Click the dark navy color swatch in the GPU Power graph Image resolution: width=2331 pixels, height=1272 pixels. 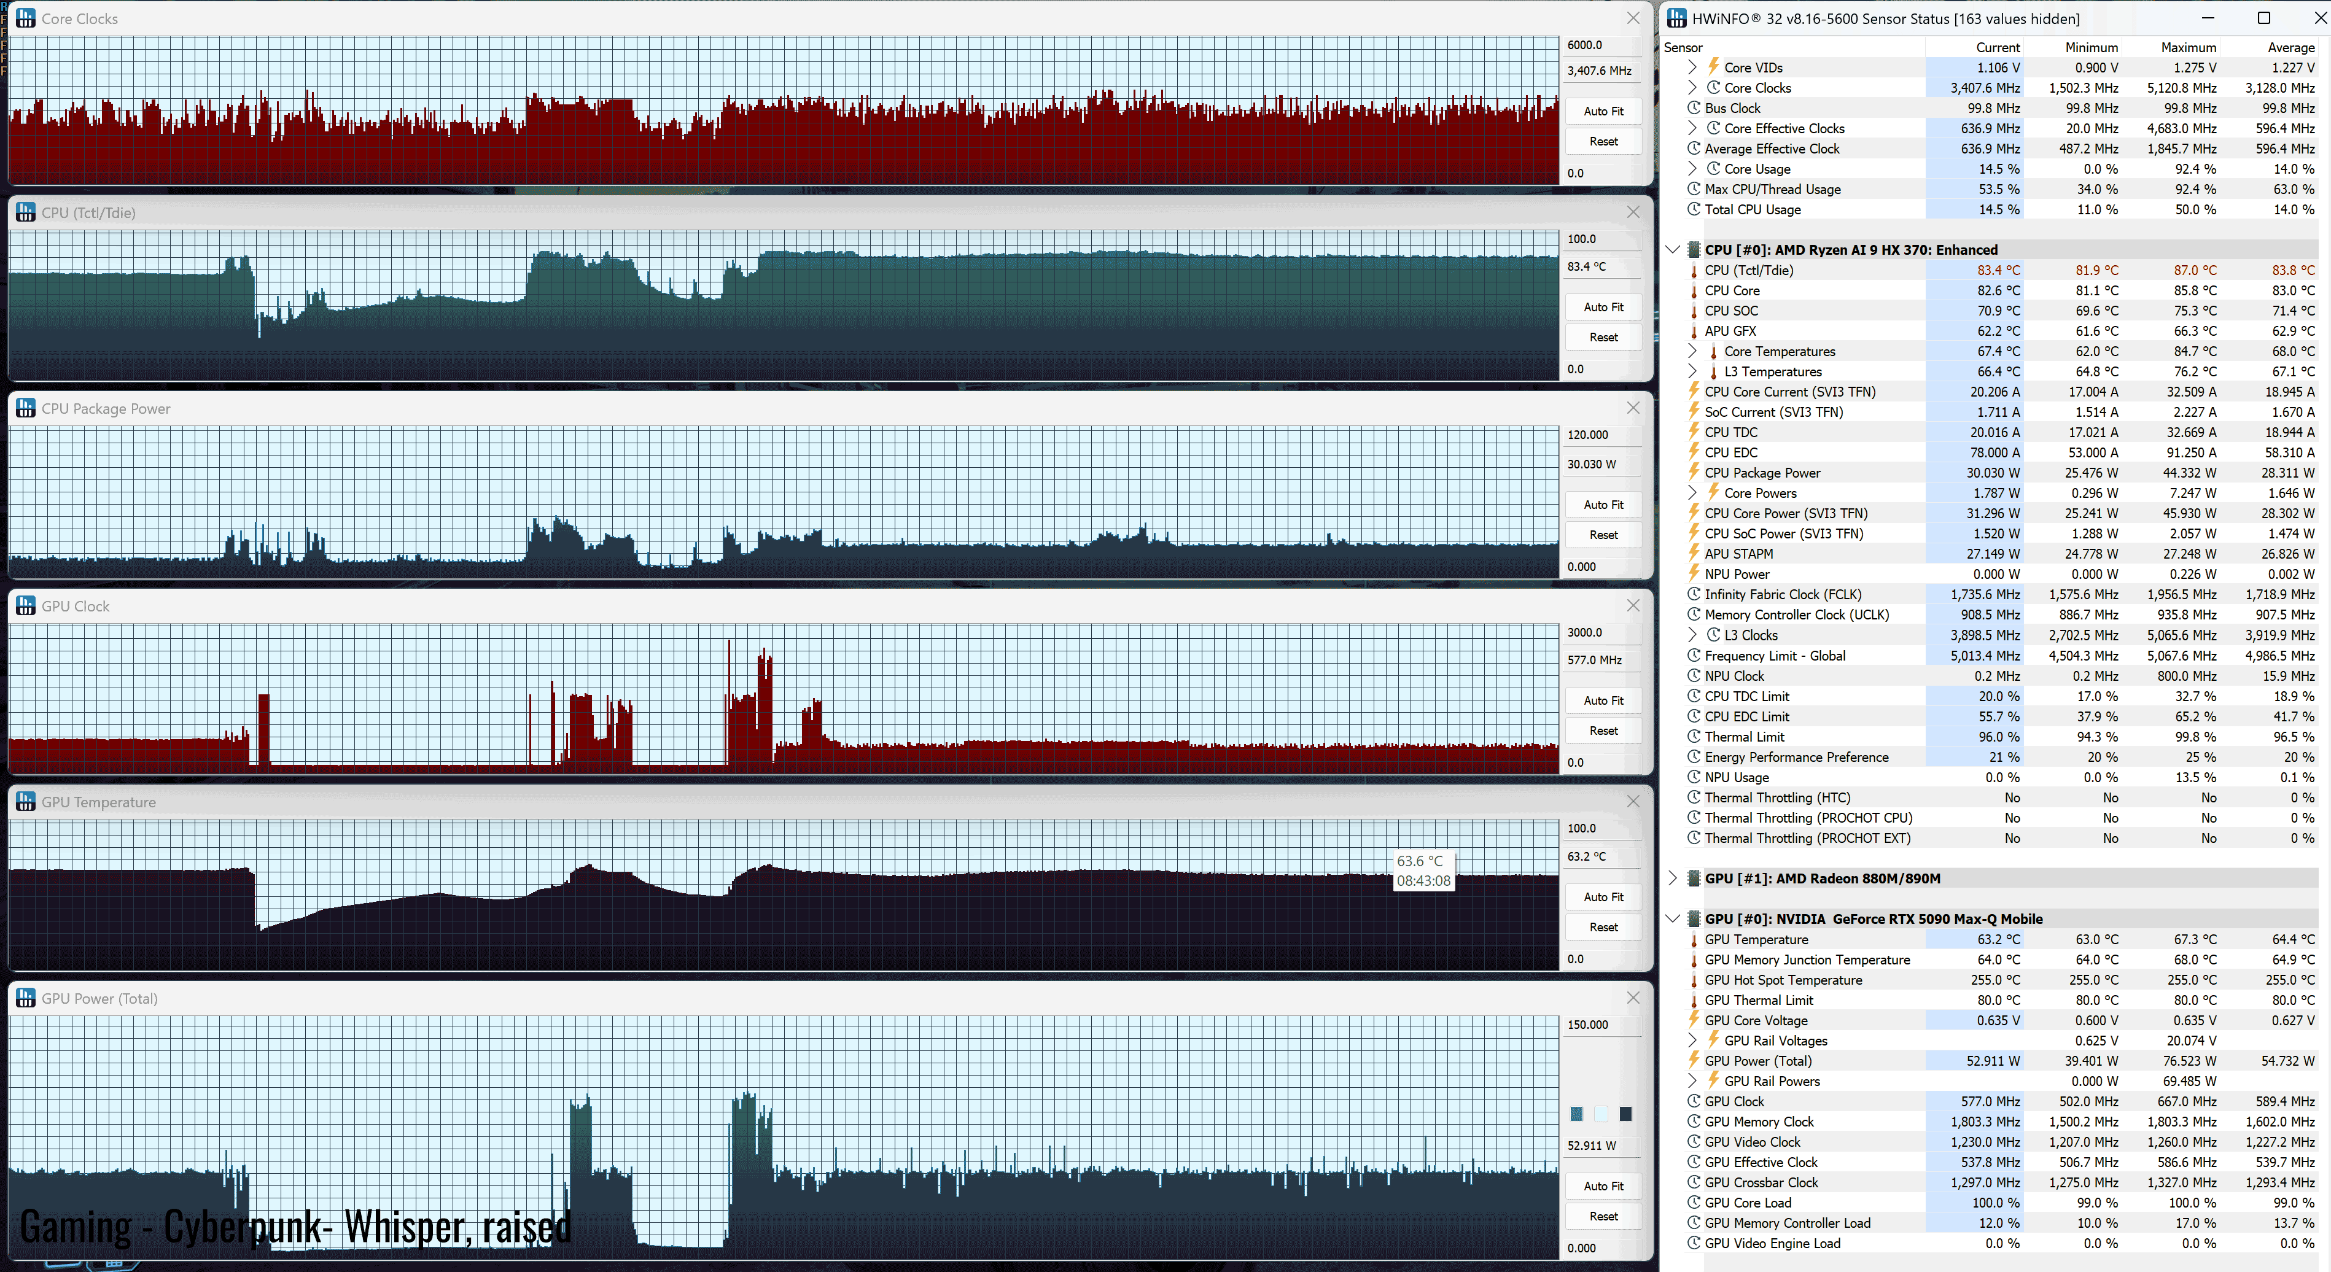point(1625,1114)
